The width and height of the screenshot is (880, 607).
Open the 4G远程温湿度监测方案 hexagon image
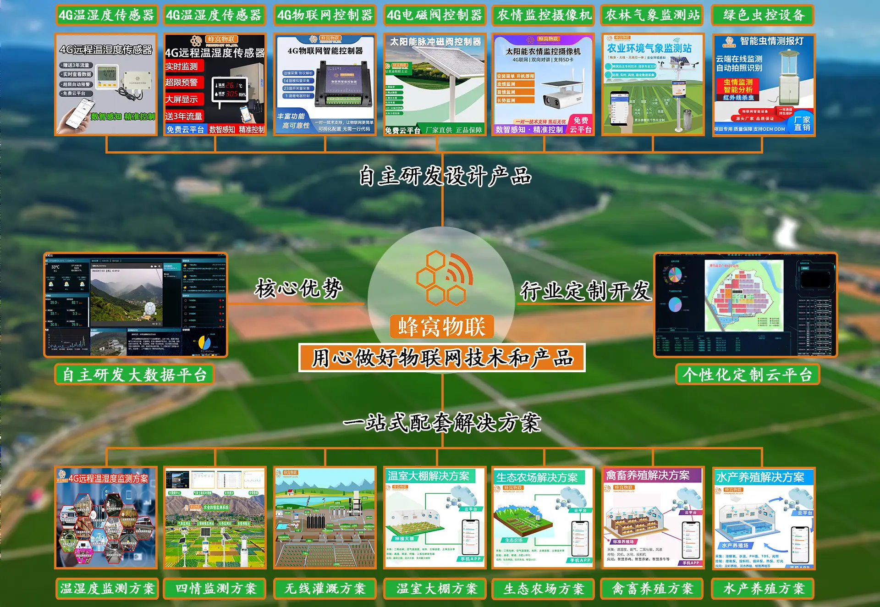pos(106,518)
